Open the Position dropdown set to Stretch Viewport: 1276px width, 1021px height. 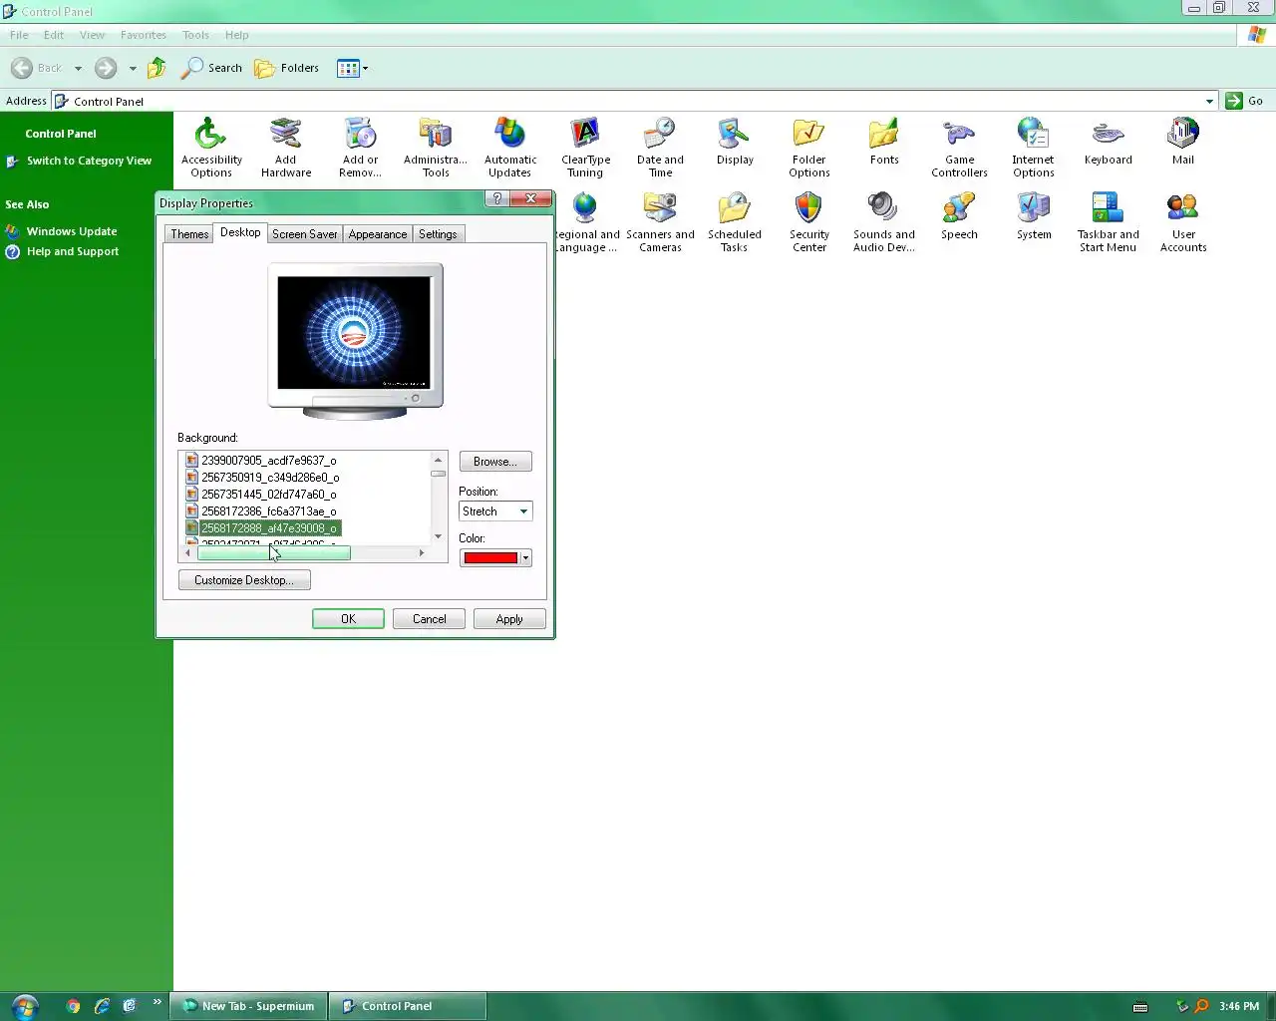point(495,511)
